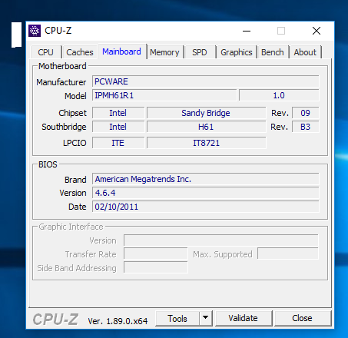Image resolution: width=348 pixels, height=338 pixels.
Task: Select the Mainboard tab
Action: [121, 51]
